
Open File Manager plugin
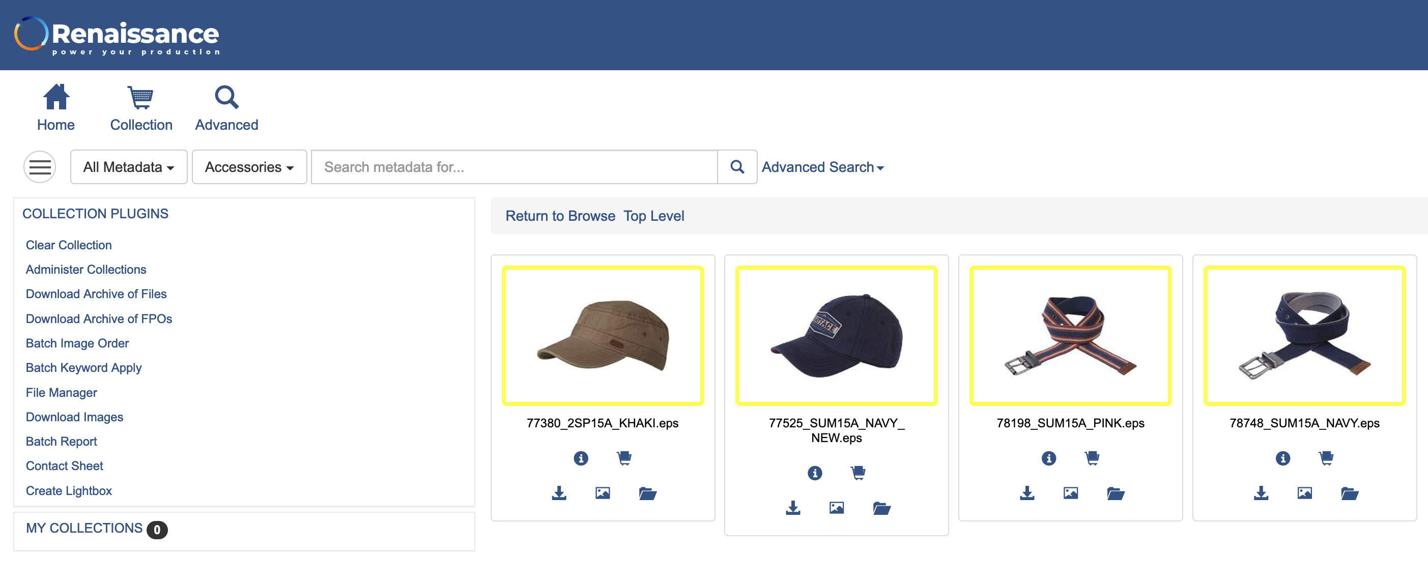(61, 392)
